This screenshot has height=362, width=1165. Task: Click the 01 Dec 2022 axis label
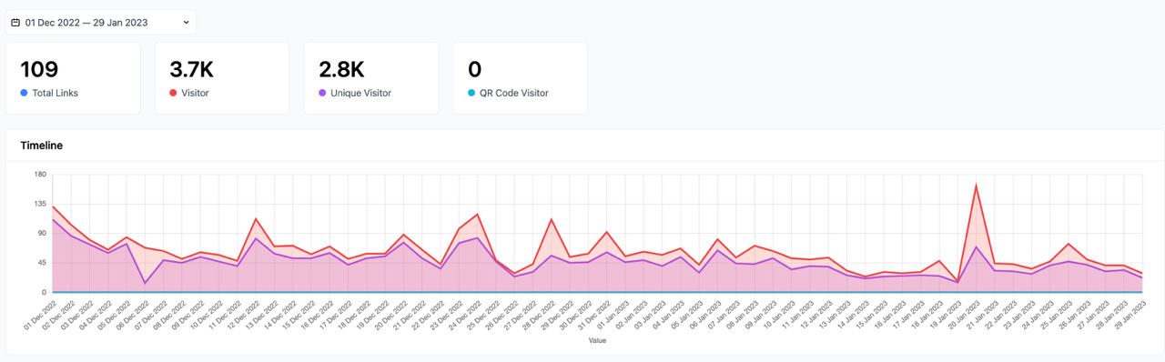pos(36,317)
